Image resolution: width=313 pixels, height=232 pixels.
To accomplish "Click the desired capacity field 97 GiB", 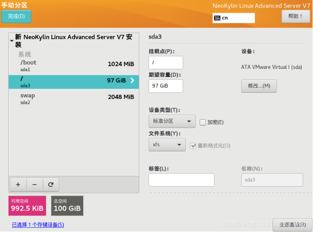I will 166,86.
